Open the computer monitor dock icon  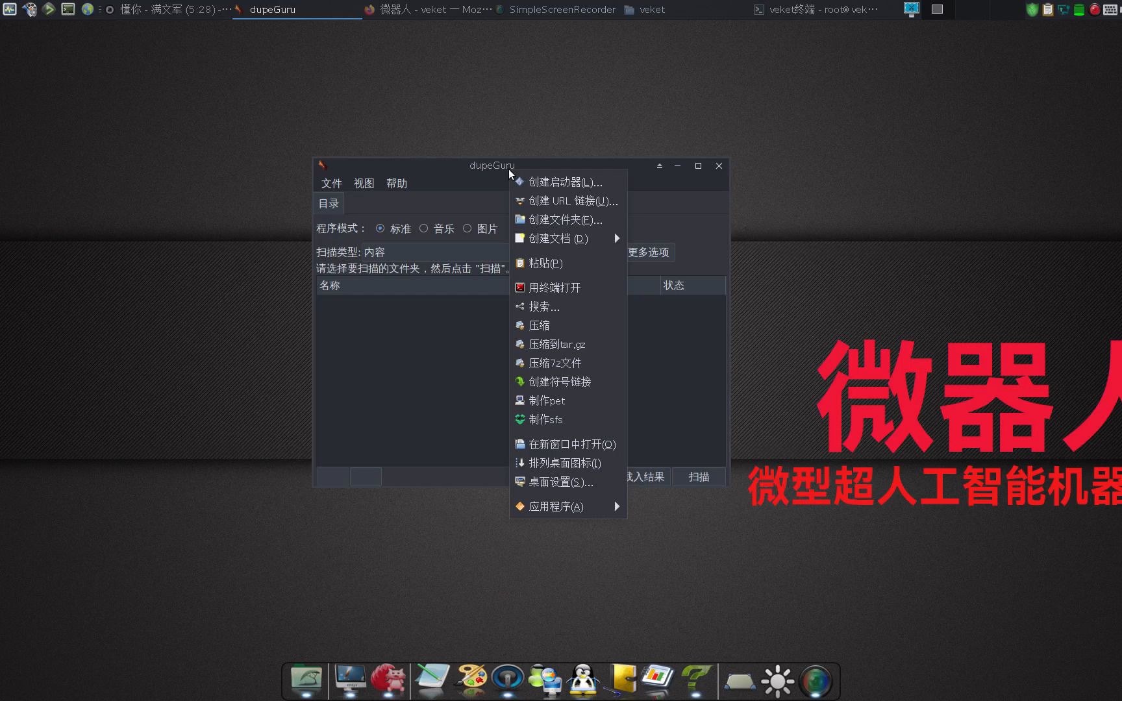click(351, 680)
